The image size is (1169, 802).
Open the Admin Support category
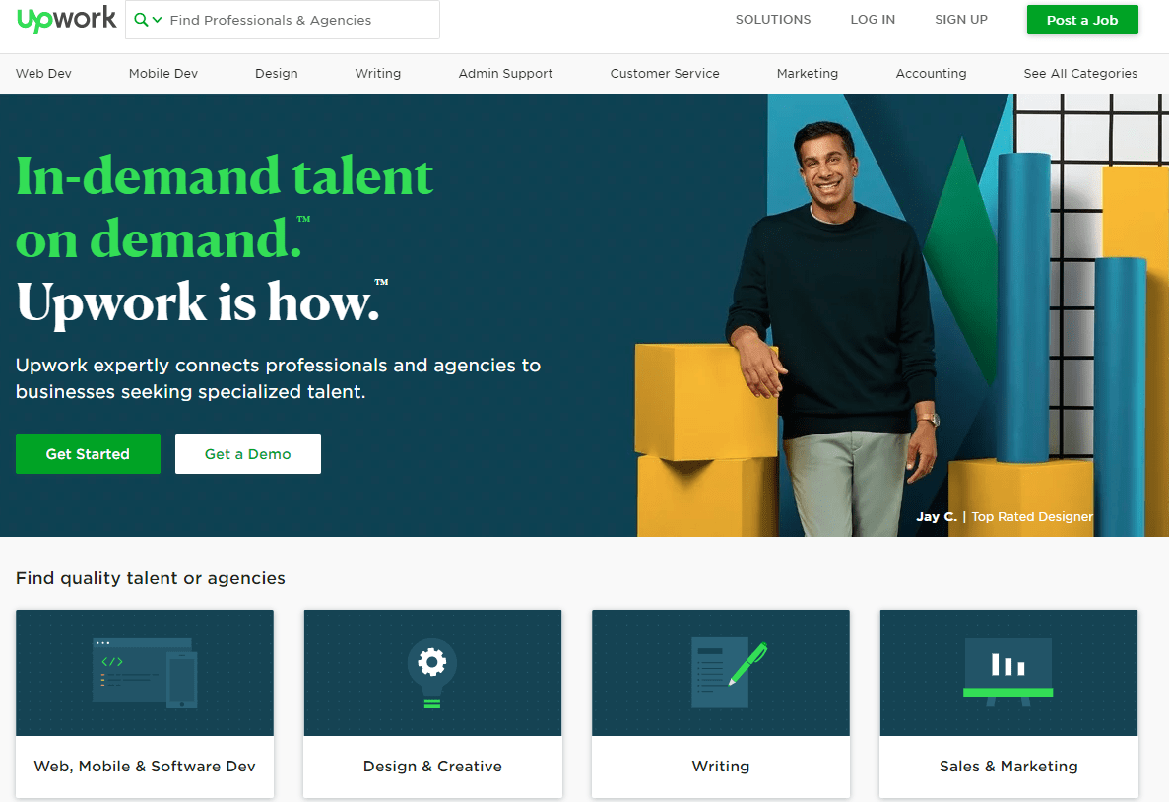point(505,73)
